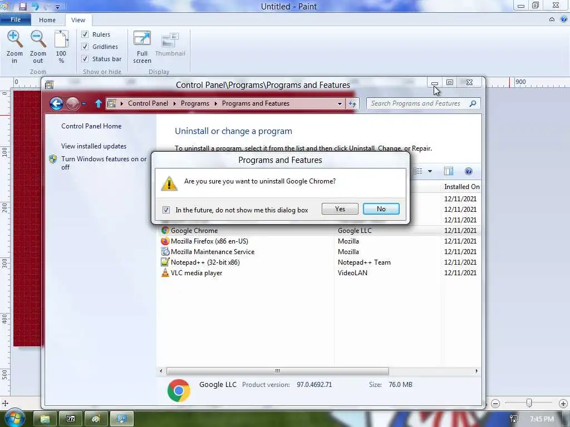Image resolution: width=570 pixels, height=427 pixels.
Task: Click the Up one level arrow
Action: pos(98,103)
